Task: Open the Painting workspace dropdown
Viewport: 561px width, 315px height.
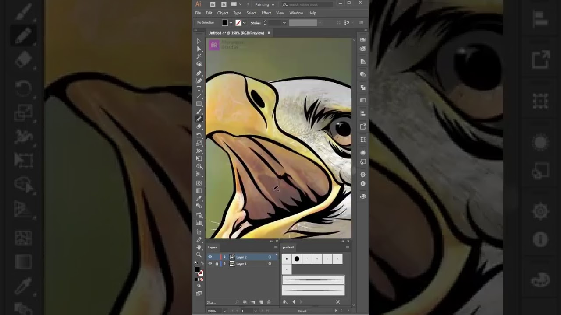Action: (264, 4)
